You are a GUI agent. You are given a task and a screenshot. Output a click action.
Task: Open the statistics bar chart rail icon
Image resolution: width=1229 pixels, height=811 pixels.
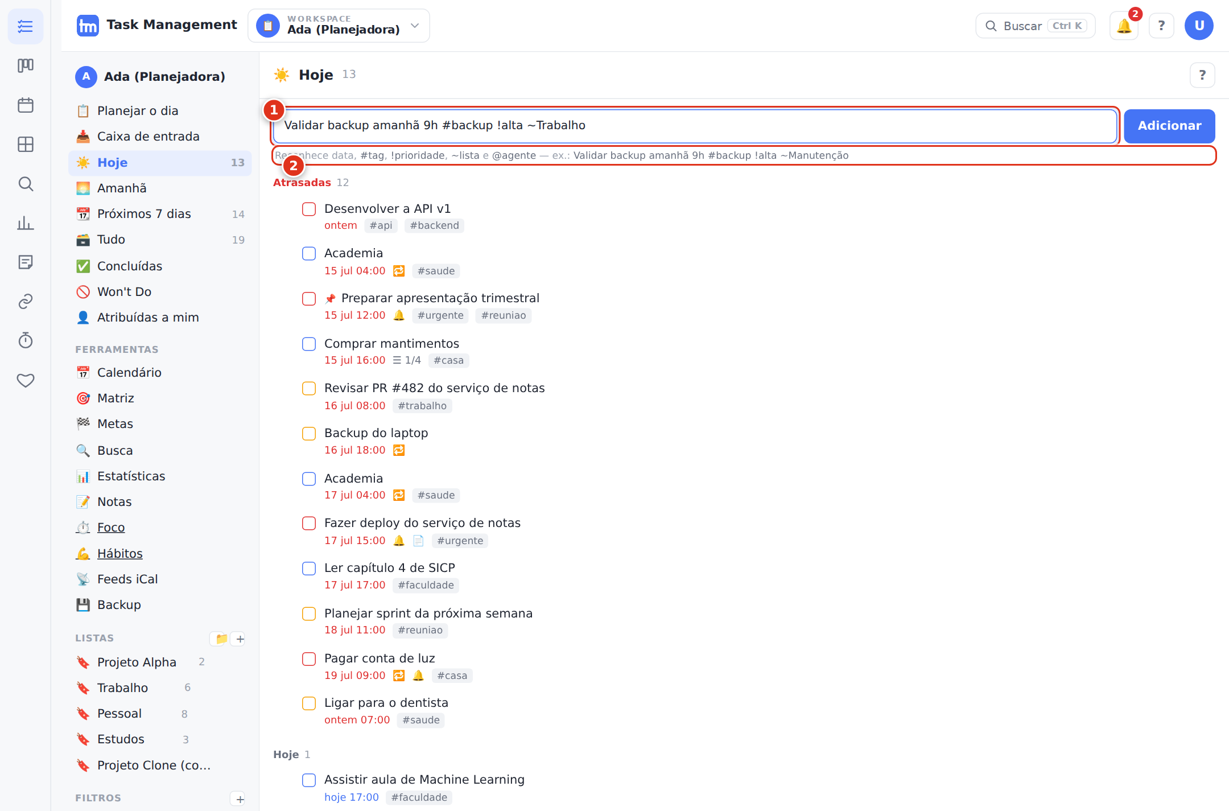tap(26, 223)
